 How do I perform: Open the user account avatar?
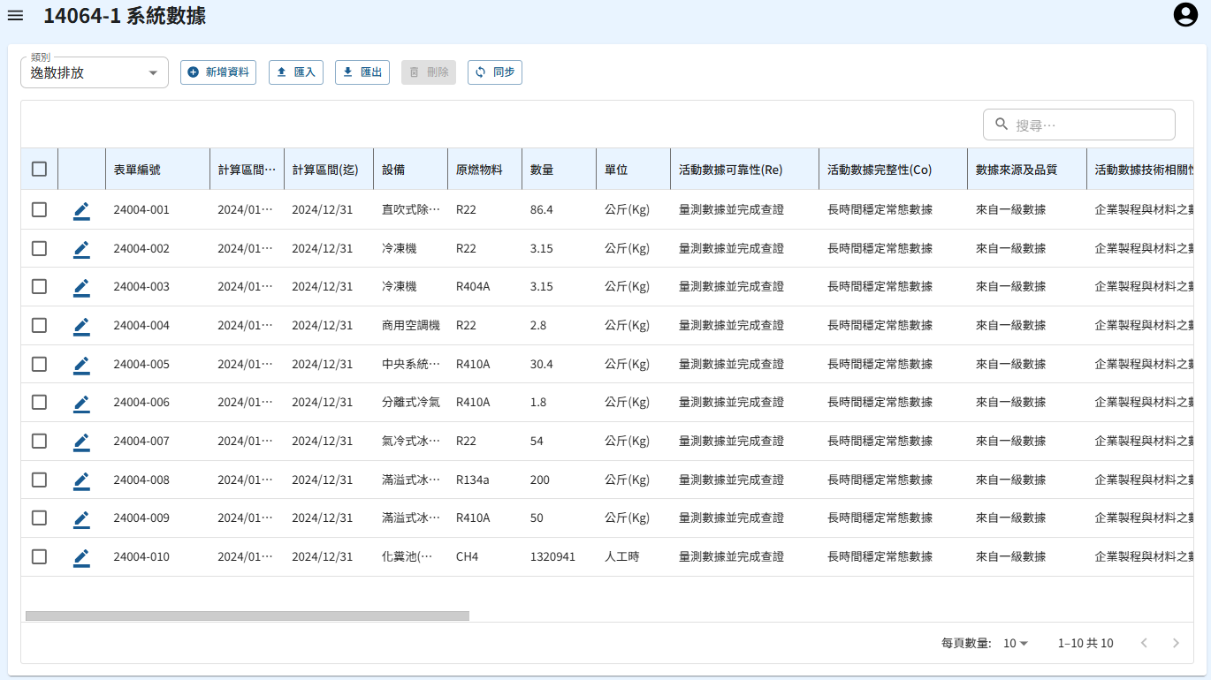tap(1184, 15)
